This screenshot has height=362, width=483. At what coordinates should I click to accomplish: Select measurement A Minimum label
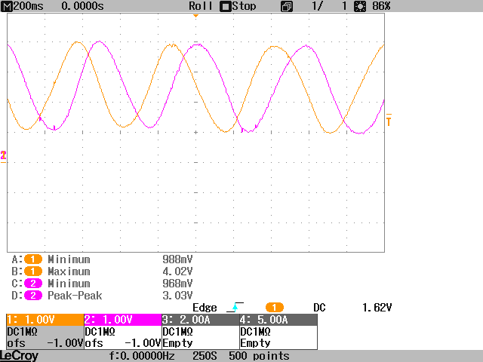pyautogui.click(x=69, y=259)
